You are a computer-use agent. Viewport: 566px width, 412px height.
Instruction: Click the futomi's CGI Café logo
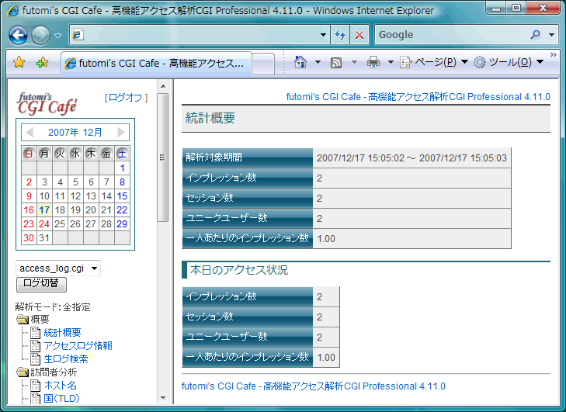47,104
